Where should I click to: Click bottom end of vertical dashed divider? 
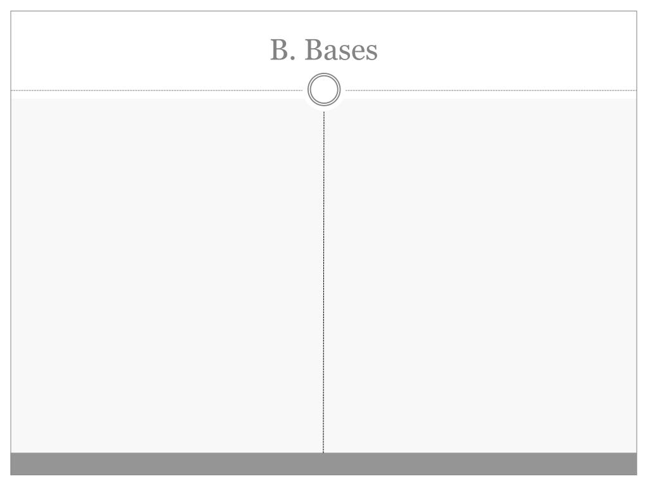pos(323,451)
